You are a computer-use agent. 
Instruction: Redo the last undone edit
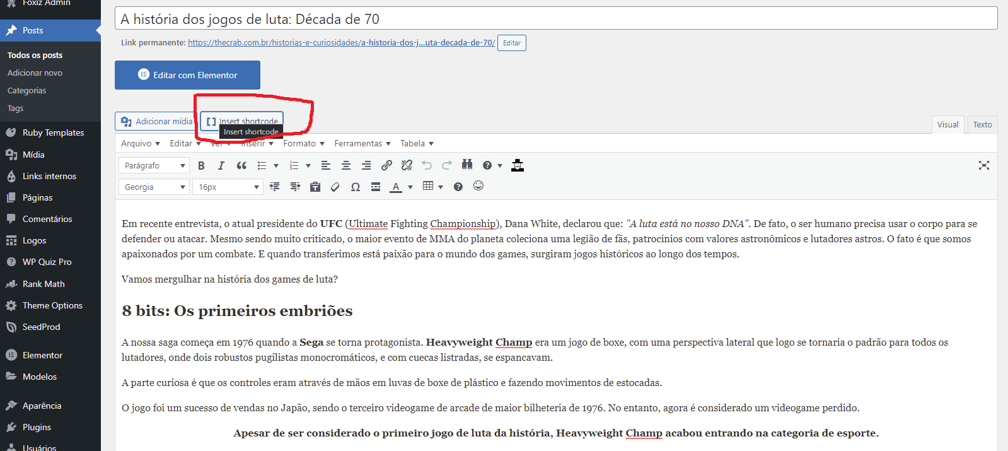(447, 166)
